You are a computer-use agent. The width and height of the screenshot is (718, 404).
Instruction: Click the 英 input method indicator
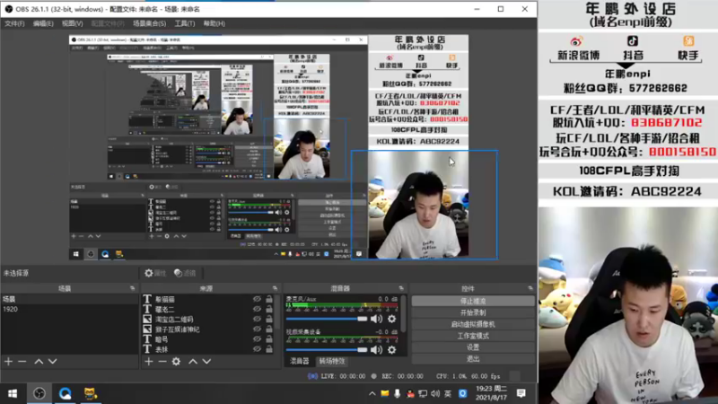[x=448, y=393]
